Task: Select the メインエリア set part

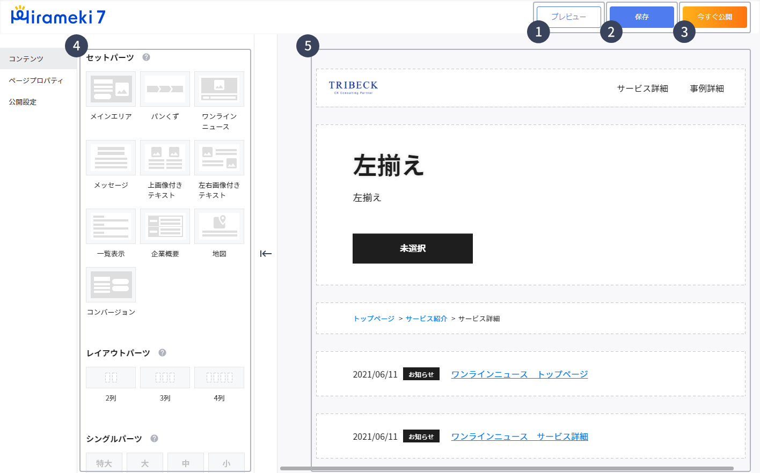Action: click(111, 89)
